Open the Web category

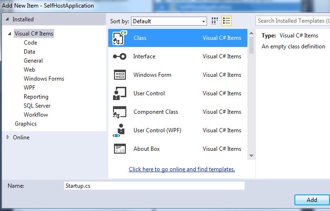pos(29,70)
